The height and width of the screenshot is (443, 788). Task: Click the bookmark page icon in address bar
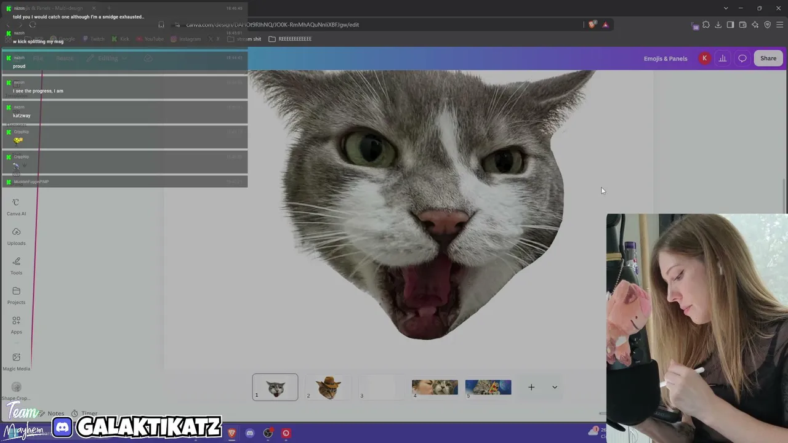point(161,25)
